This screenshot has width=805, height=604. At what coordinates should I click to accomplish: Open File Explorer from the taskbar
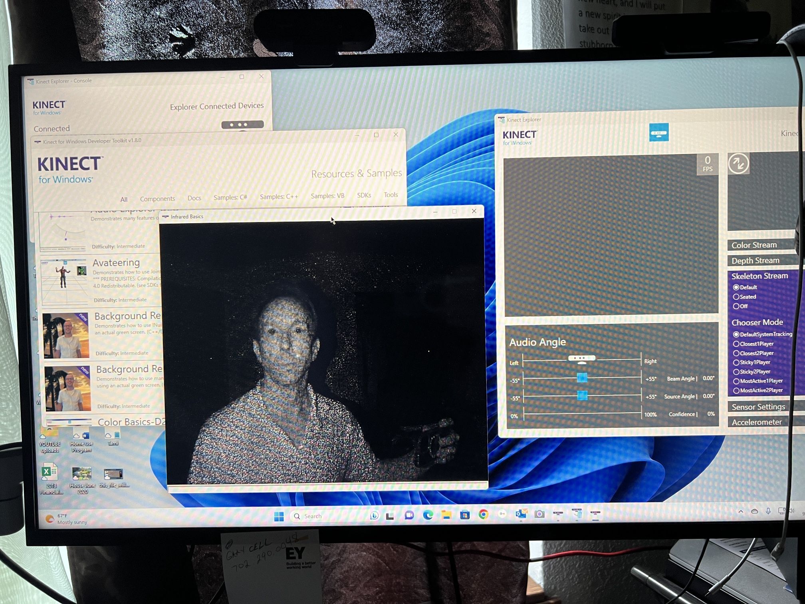(446, 515)
